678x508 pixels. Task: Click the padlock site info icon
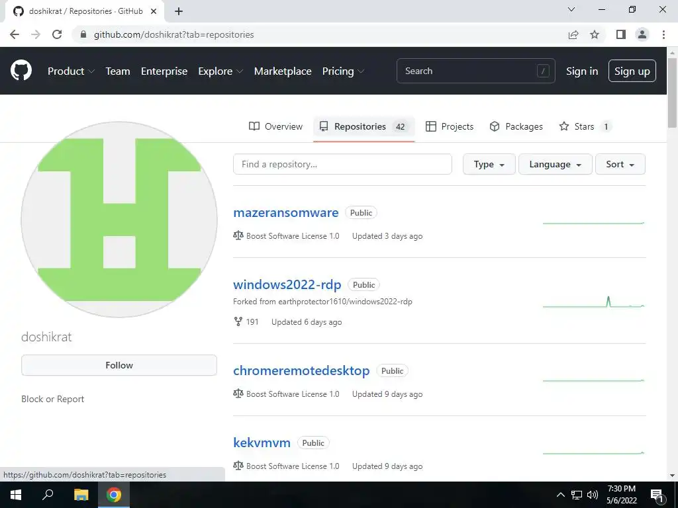click(x=83, y=34)
